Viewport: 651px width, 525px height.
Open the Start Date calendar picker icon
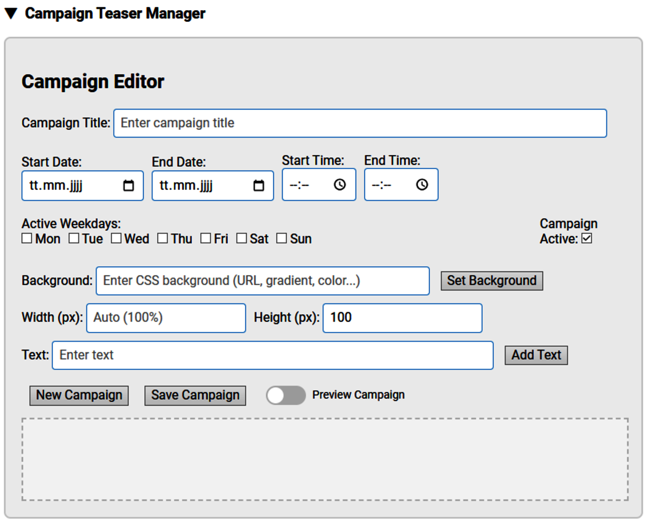[129, 186]
